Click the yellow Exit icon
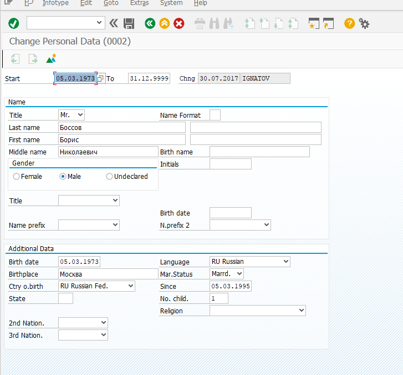Screen dimensions: 403x375 [165, 23]
